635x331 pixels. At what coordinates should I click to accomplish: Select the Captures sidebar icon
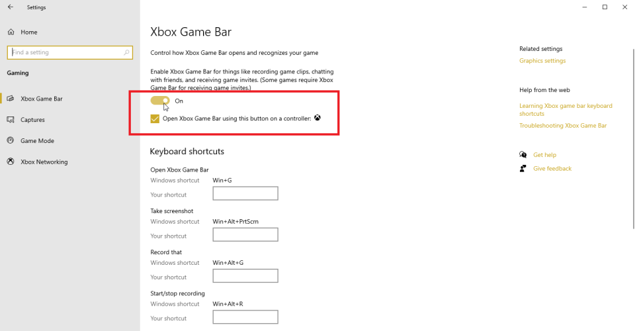pos(11,120)
